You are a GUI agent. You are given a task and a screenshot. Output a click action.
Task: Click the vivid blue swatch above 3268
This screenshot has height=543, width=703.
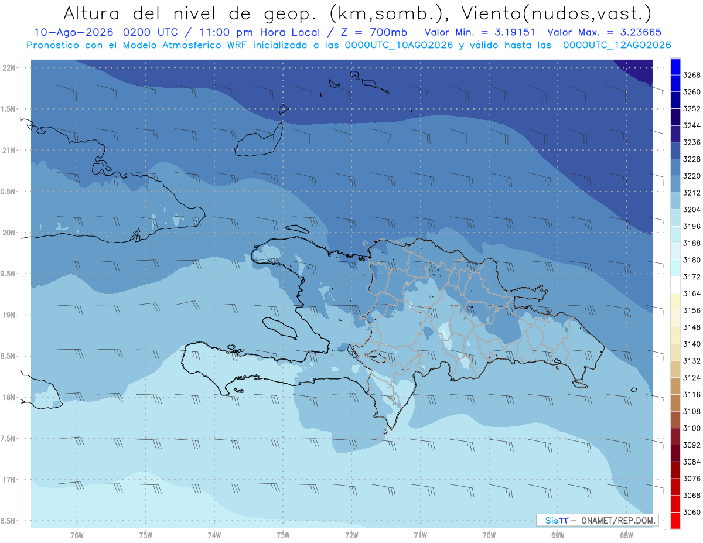tap(675, 66)
